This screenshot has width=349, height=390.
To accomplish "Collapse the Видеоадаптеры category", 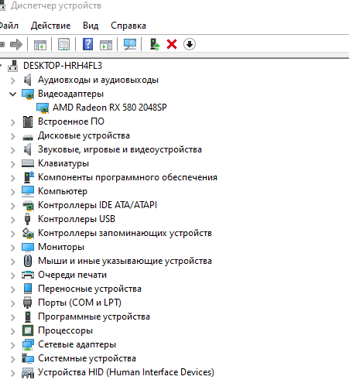I will [x=12, y=94].
